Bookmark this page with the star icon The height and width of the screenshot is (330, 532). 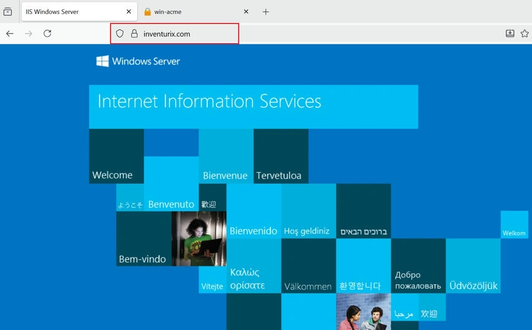(524, 33)
